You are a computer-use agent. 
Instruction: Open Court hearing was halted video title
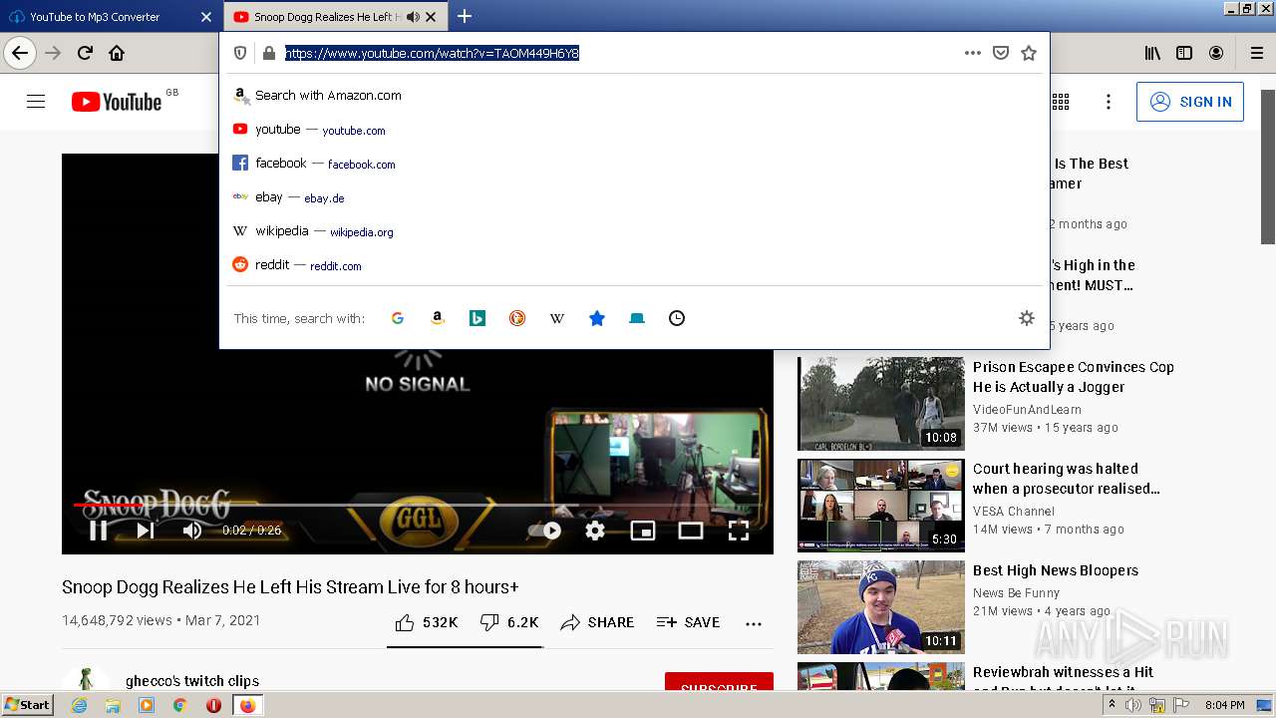click(x=1067, y=479)
